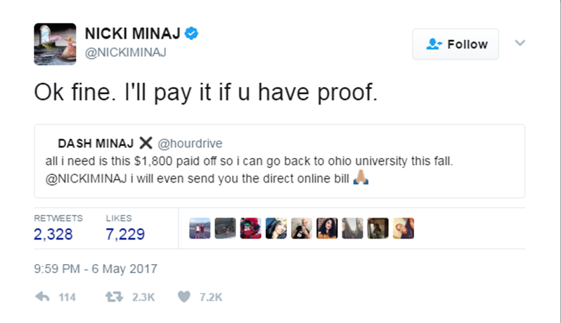Expand the tweet options chevron
561x323 pixels.
tap(520, 43)
